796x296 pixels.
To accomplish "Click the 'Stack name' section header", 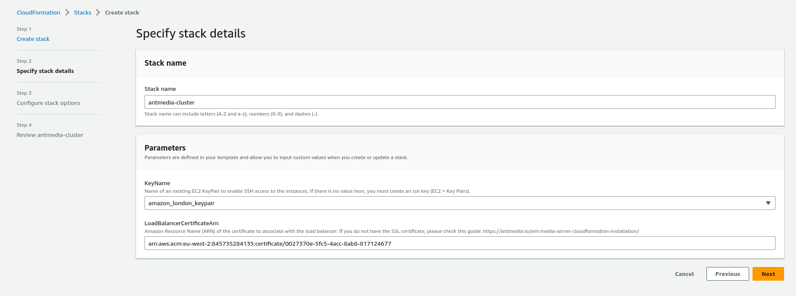I will click(165, 63).
